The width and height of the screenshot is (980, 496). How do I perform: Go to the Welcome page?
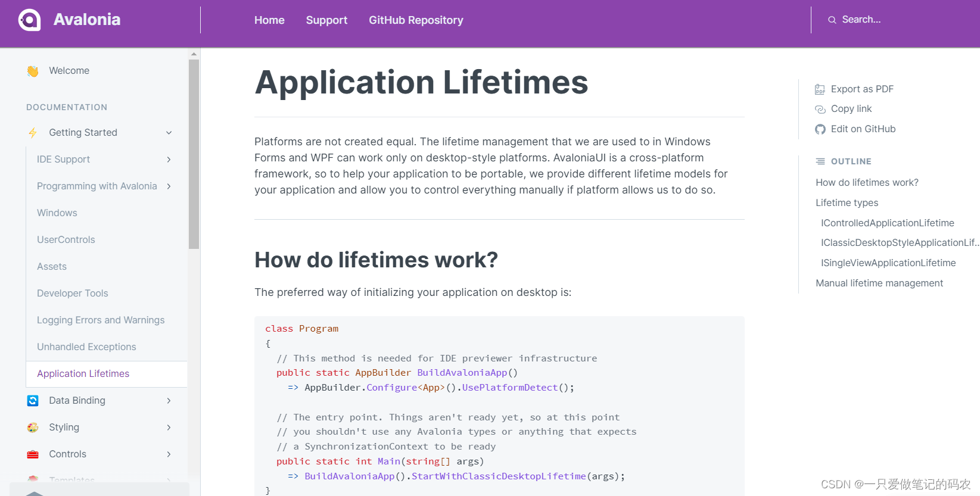[x=69, y=71]
